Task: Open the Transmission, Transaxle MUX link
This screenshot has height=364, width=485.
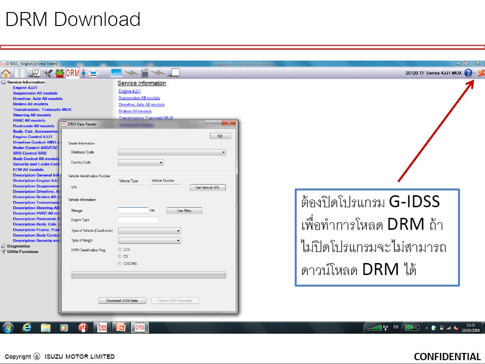Action: click(x=145, y=118)
